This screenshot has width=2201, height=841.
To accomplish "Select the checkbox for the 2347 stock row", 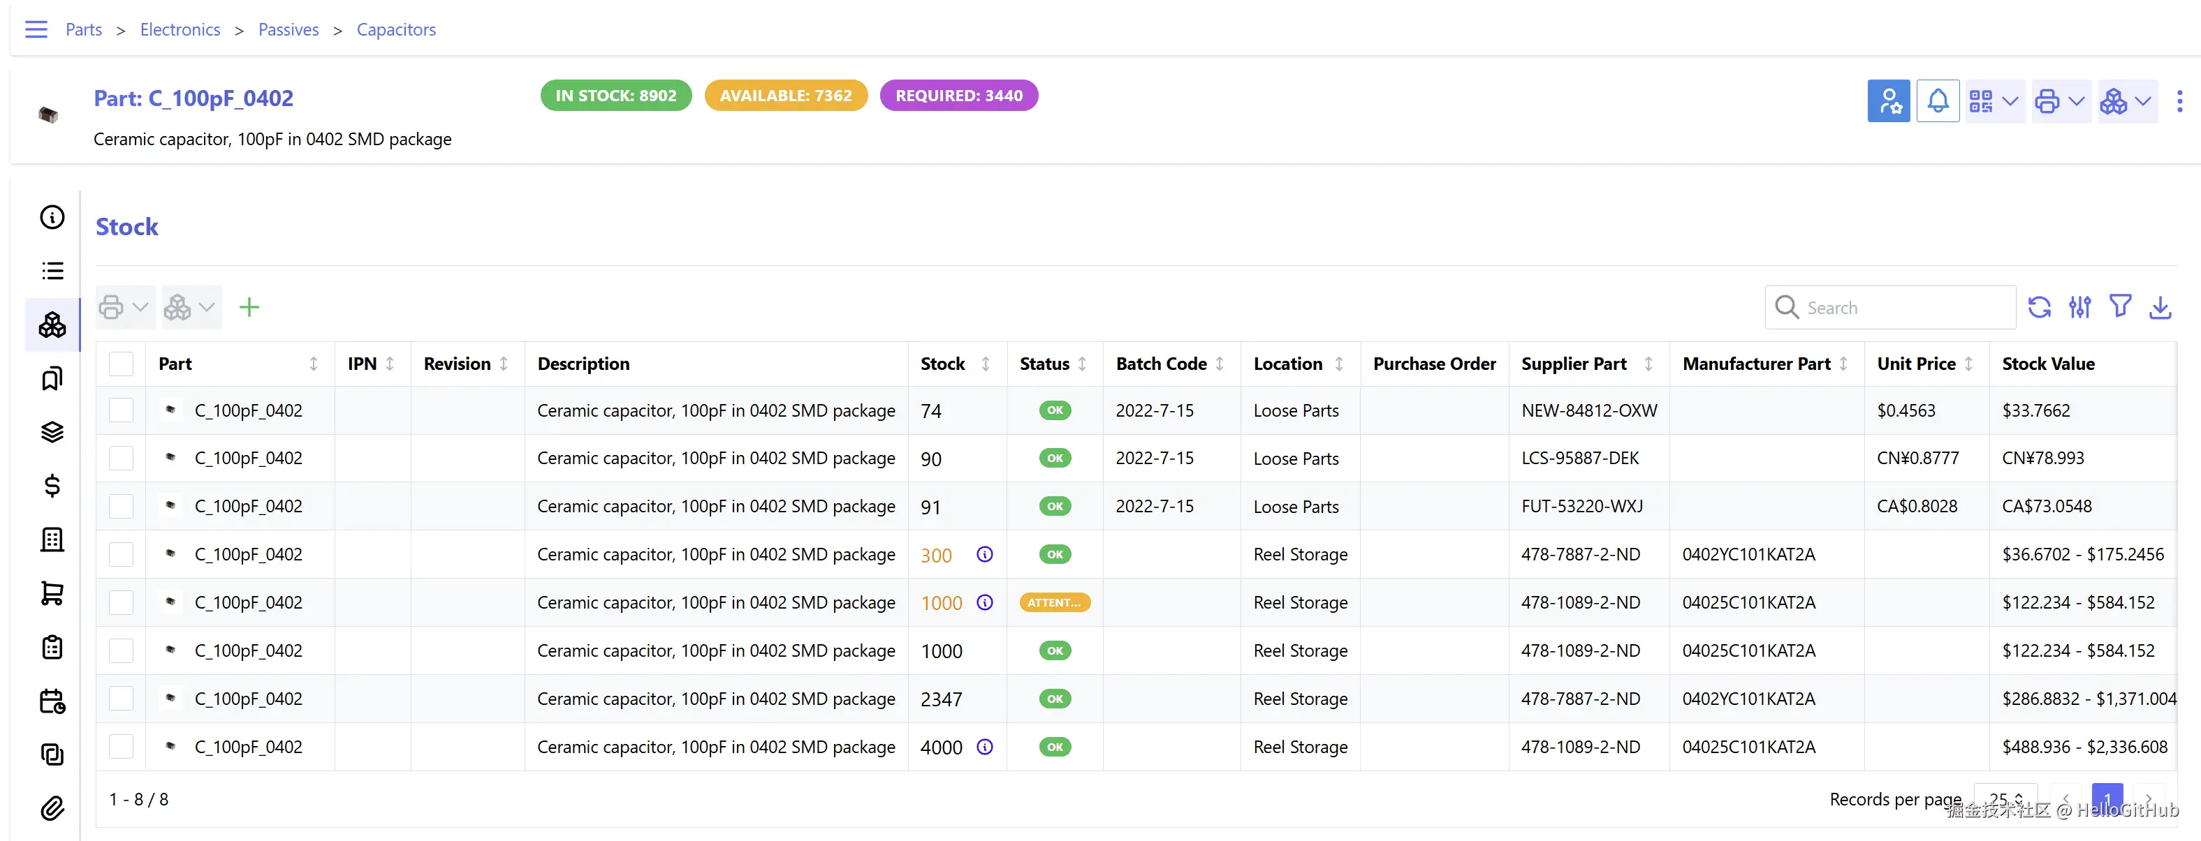I will tap(122, 699).
